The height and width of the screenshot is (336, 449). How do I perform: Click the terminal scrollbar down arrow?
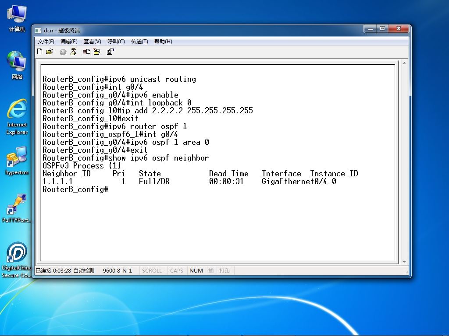coord(404,262)
